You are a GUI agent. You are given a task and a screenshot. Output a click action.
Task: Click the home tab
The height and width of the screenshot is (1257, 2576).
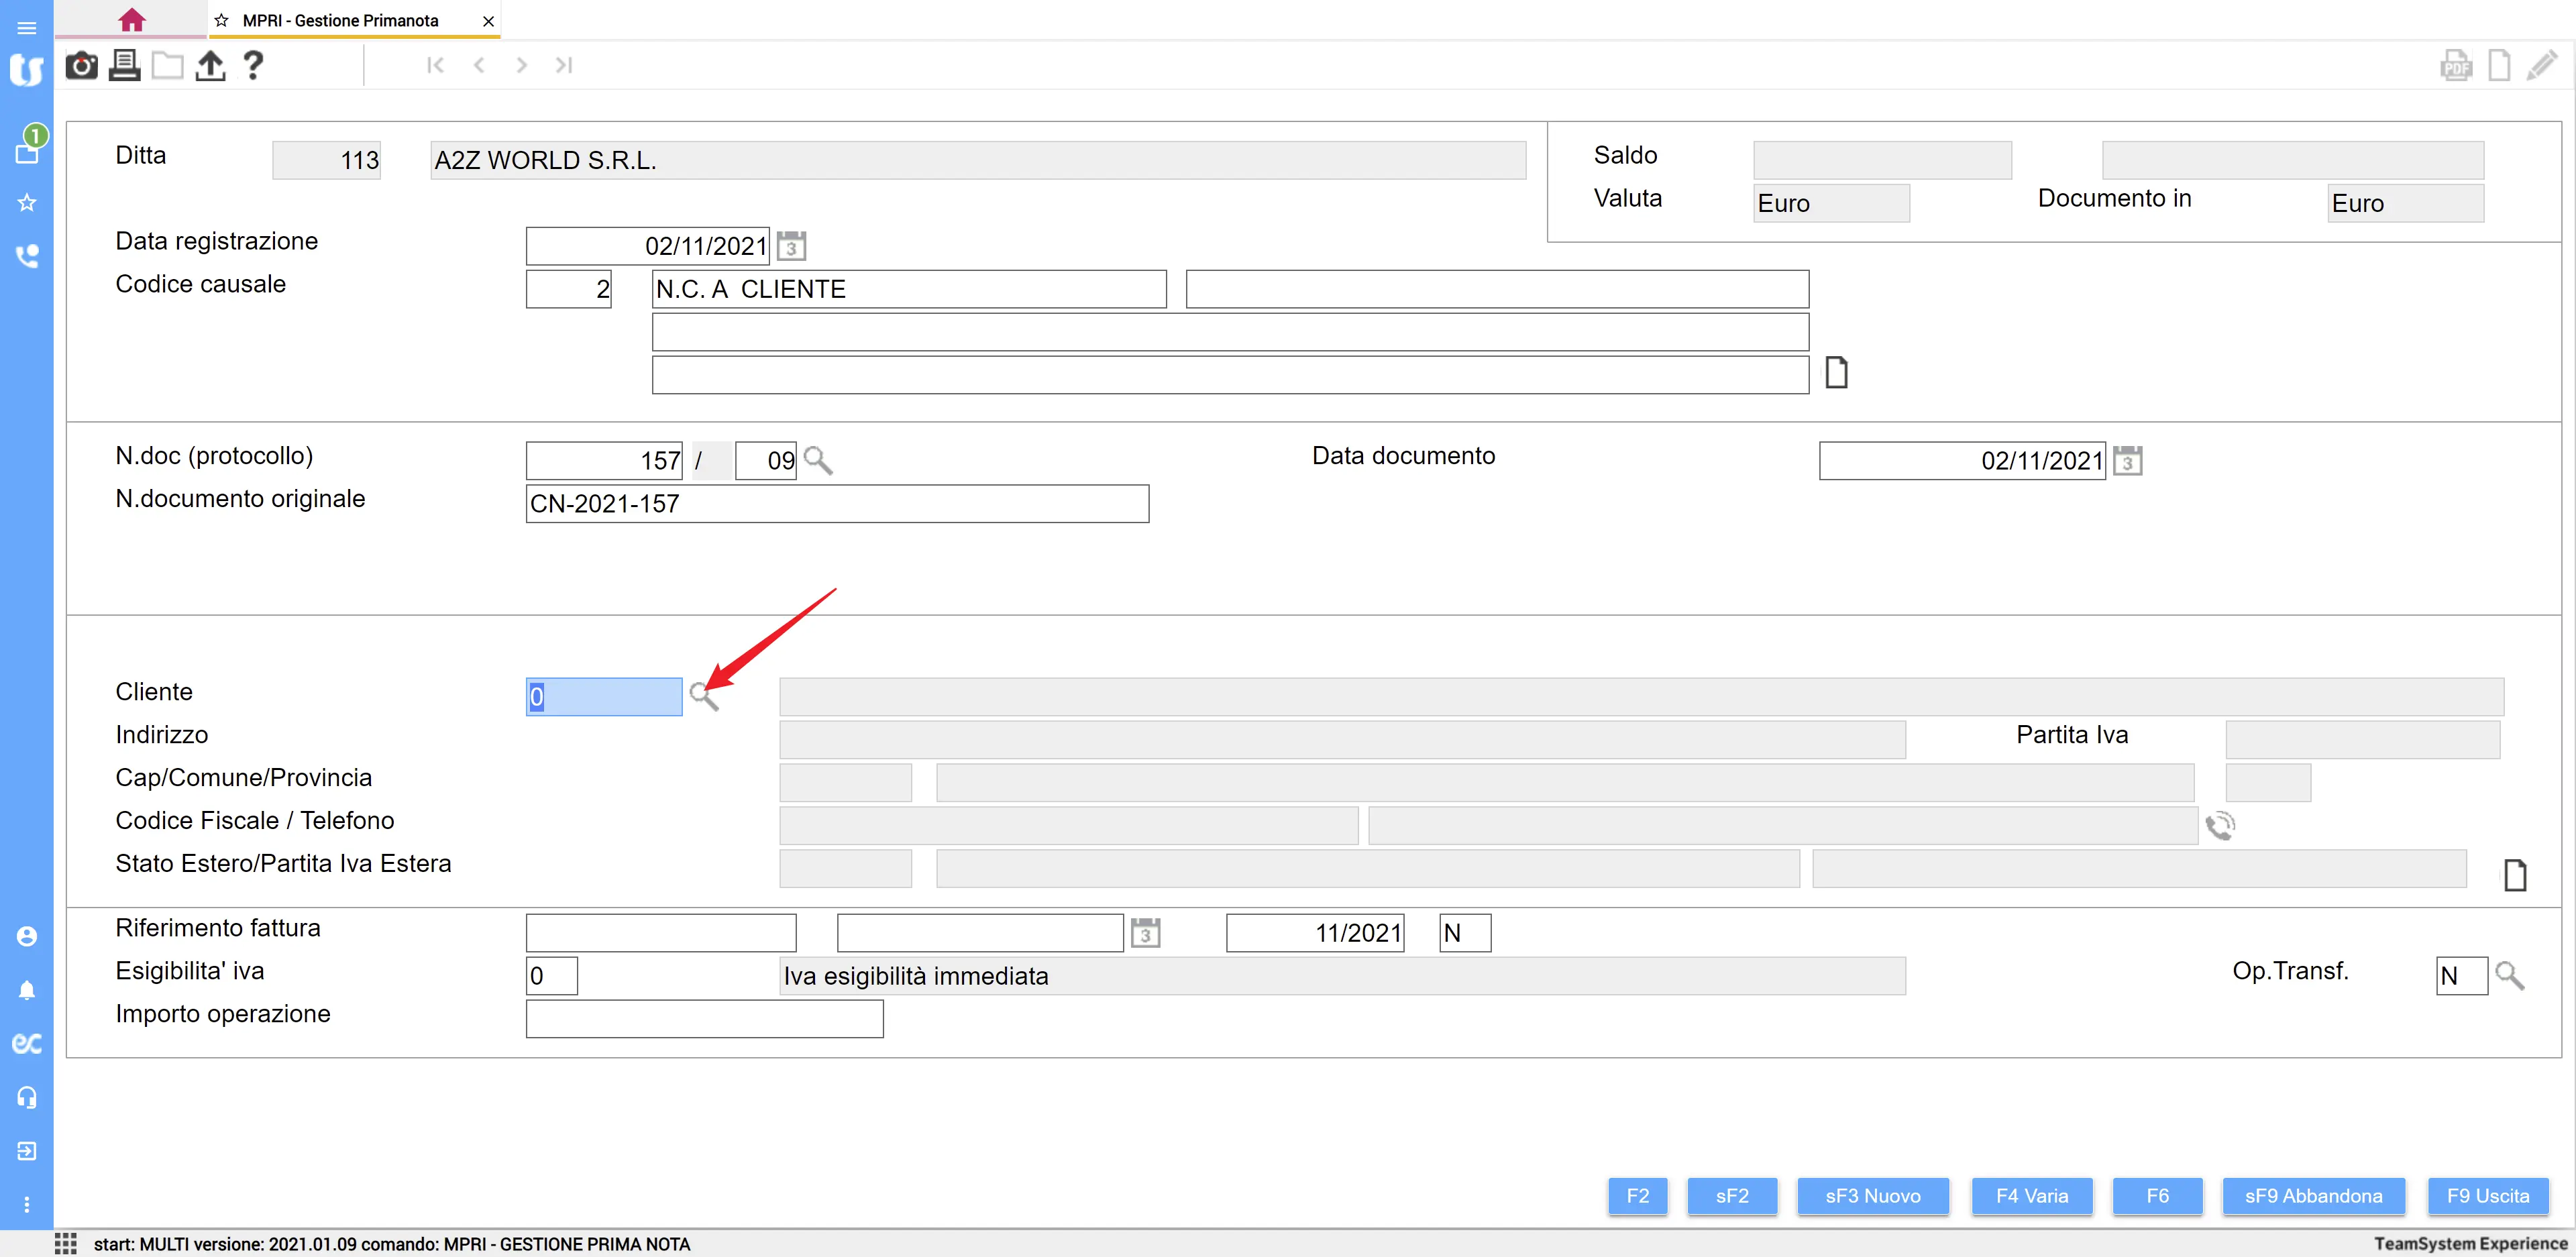tap(131, 20)
